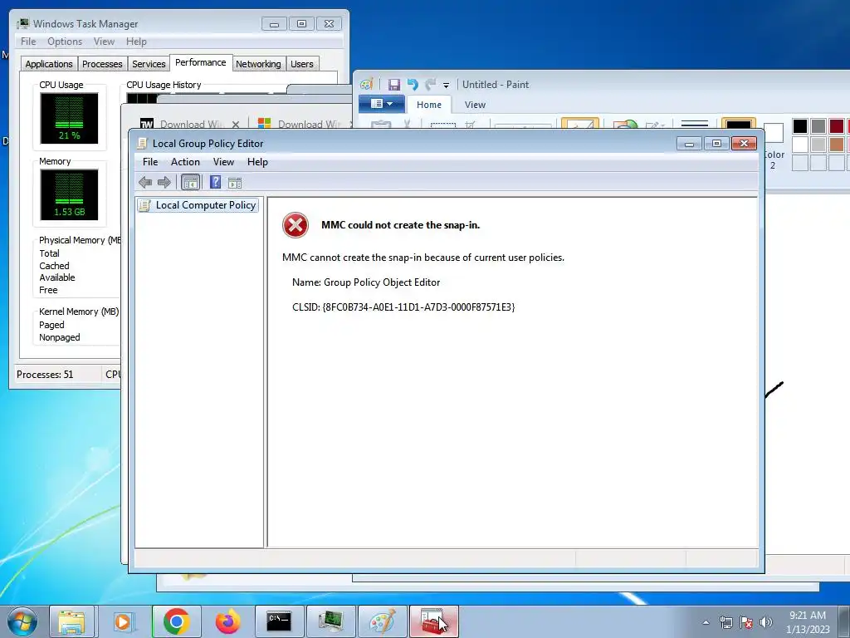Click the network tray icon
This screenshot has width=850, height=638.
pyautogui.click(x=725, y=622)
